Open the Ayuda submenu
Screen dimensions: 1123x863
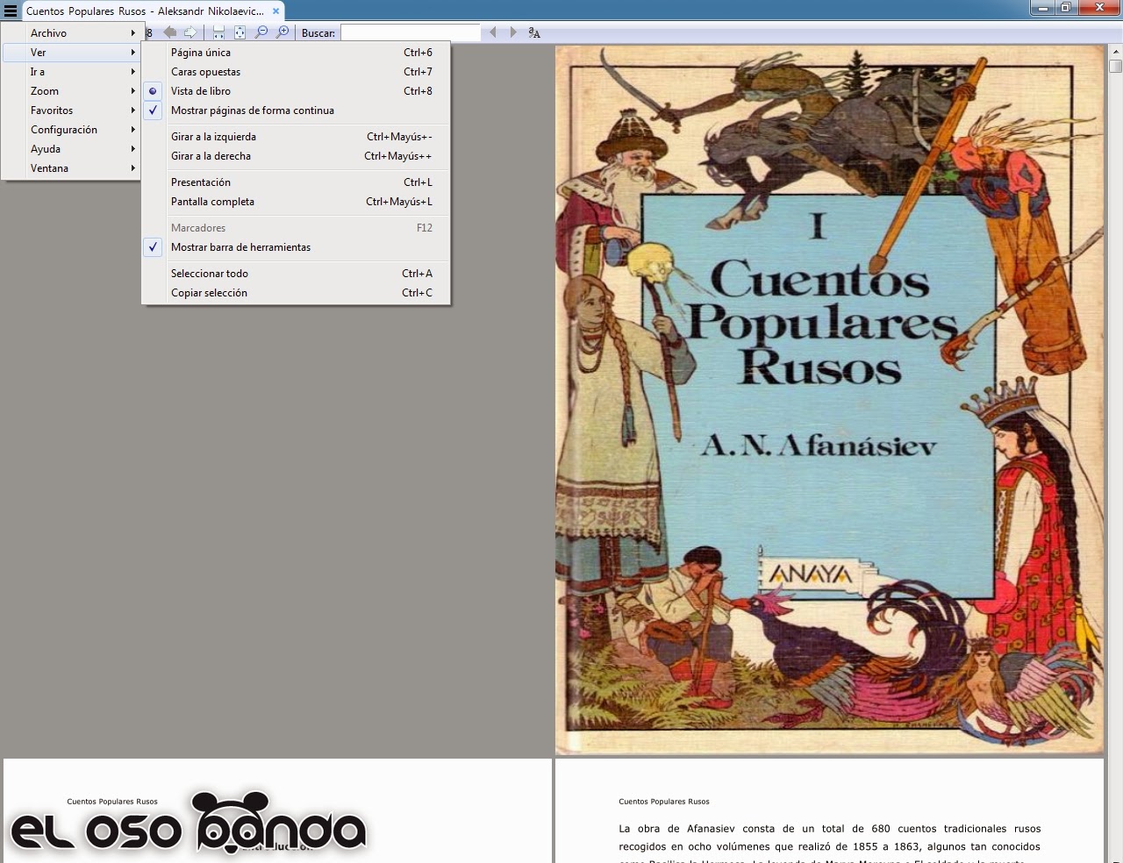[72, 149]
